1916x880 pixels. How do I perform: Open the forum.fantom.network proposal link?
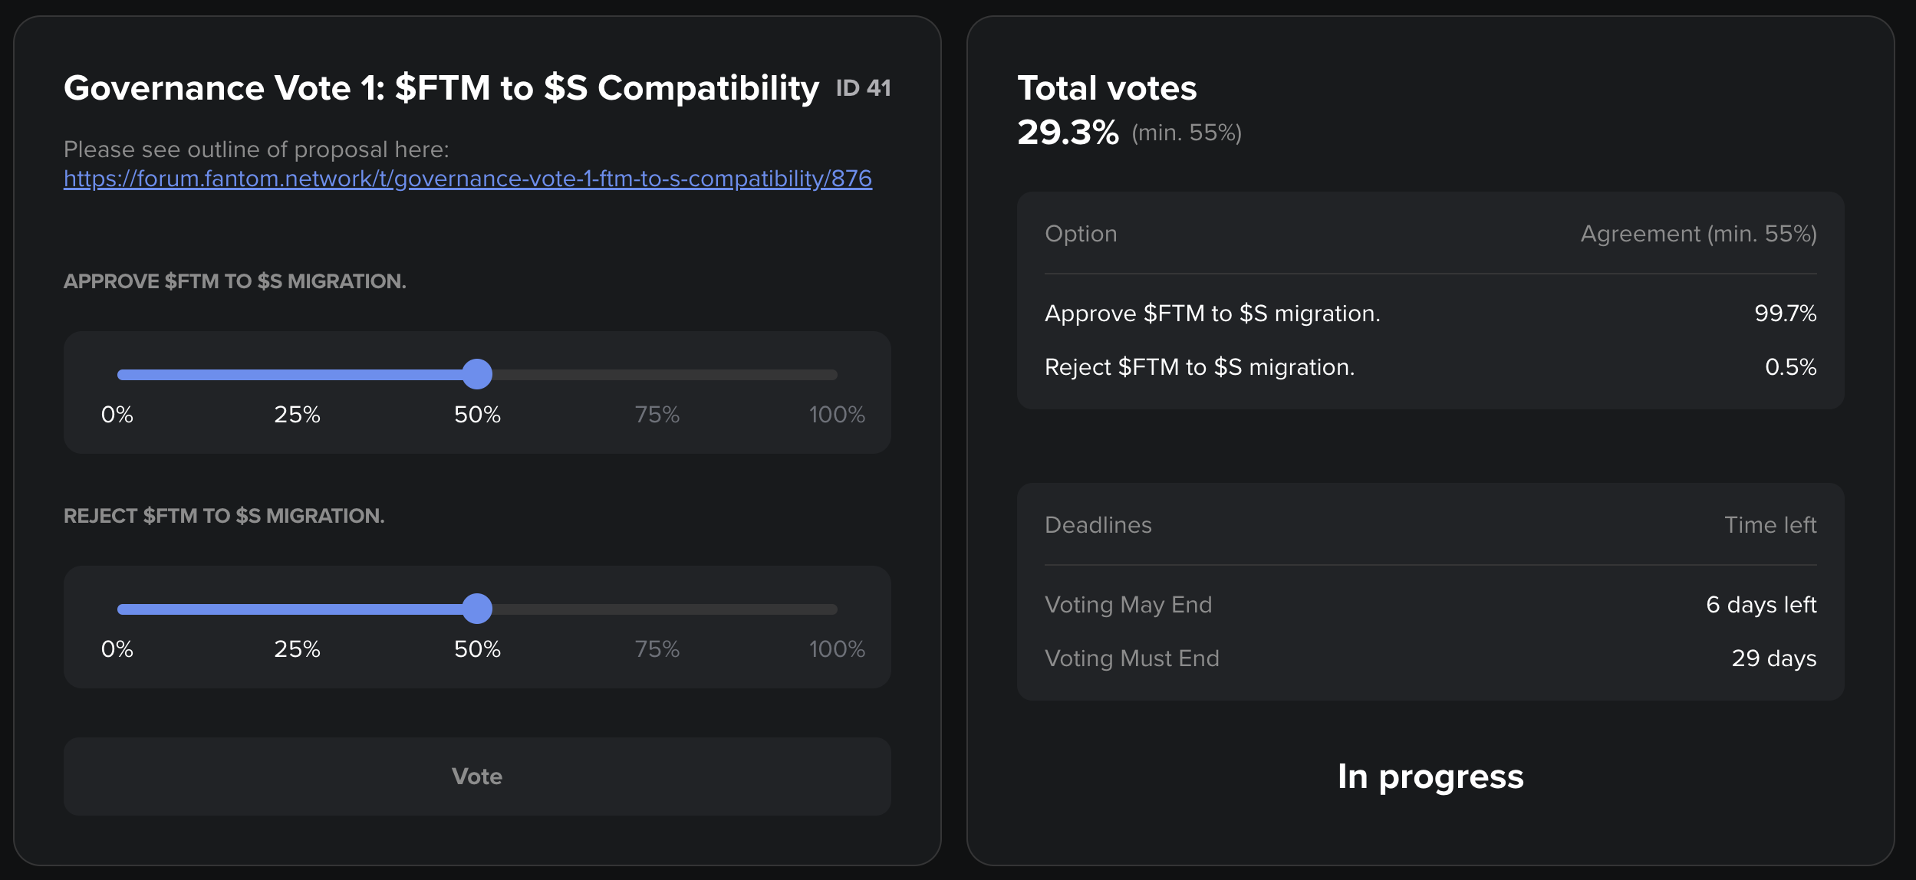click(467, 179)
